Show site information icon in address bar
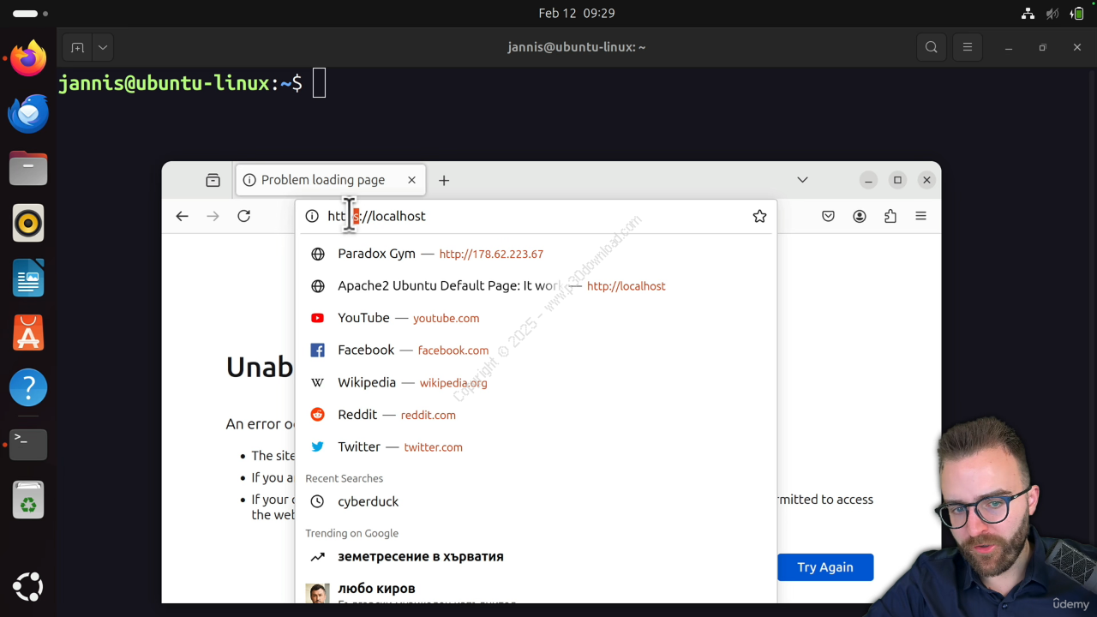Image resolution: width=1097 pixels, height=617 pixels. coord(312,216)
